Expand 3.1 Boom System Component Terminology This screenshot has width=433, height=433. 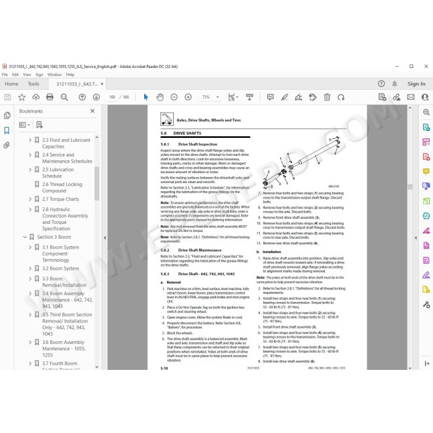coord(30,247)
